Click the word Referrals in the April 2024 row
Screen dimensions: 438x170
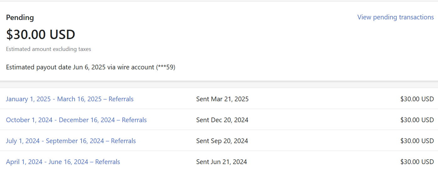coord(108,162)
